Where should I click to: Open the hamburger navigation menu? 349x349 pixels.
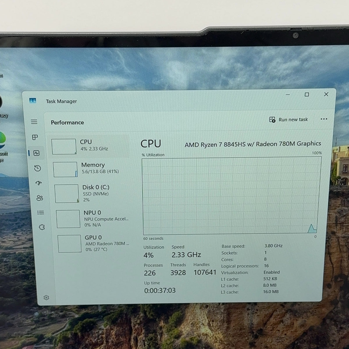coord(34,122)
